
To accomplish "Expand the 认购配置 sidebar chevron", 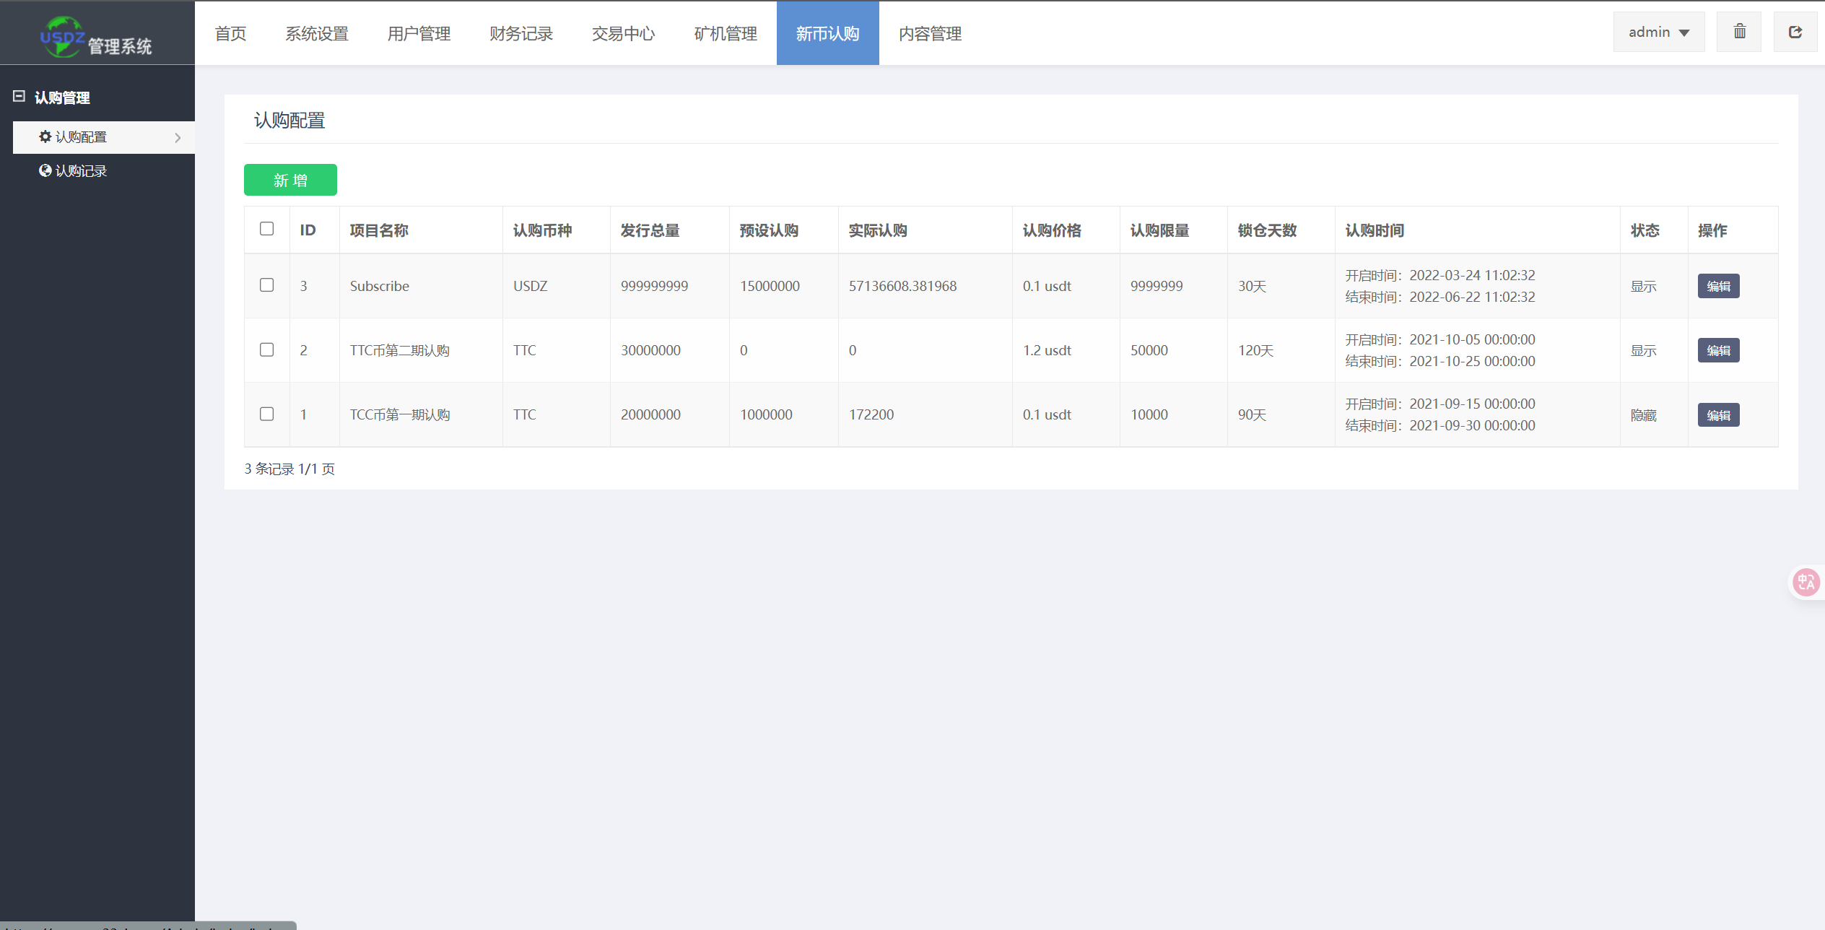I will 178,137.
